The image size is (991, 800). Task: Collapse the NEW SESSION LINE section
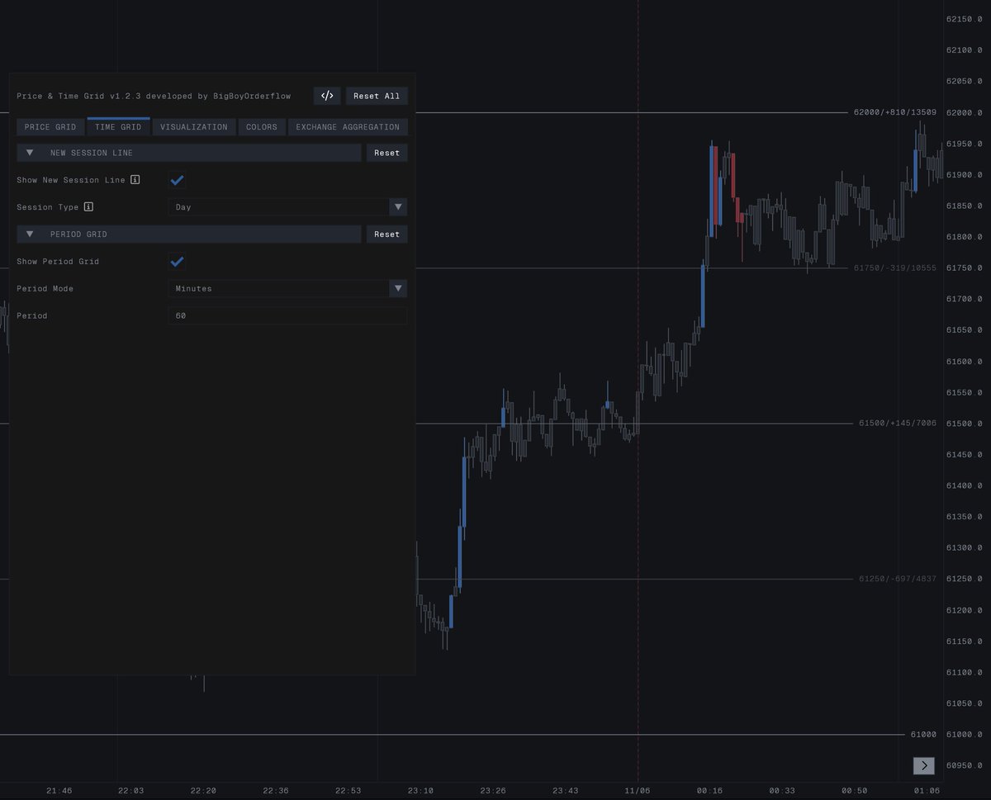189,153
